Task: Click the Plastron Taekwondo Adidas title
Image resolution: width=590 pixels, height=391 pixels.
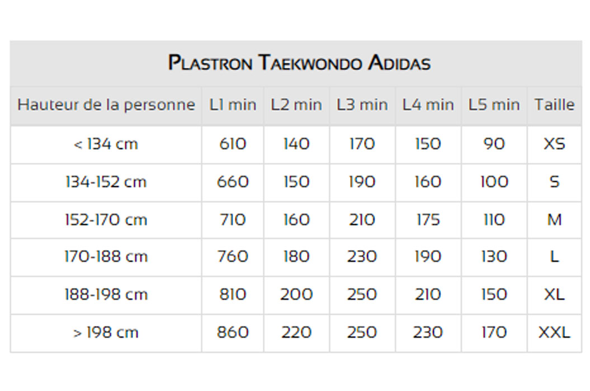Action: coord(299,63)
